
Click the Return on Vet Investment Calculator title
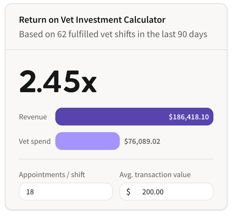92,20
